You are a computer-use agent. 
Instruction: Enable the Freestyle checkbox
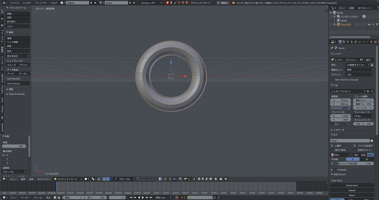tap(335, 170)
